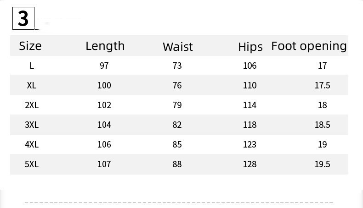The image size is (363, 208).
Task: Select the L size row label
Action: point(32,66)
